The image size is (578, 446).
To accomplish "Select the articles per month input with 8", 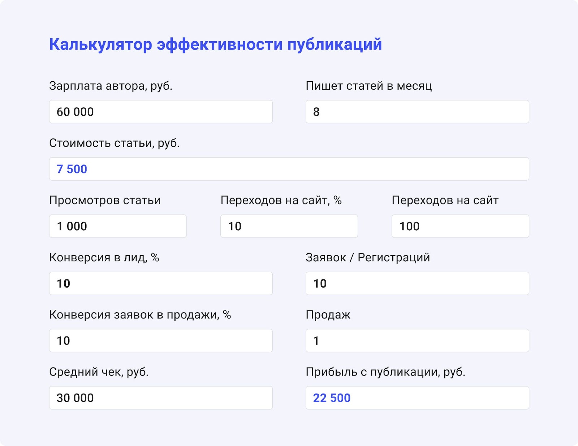I will coord(417,112).
